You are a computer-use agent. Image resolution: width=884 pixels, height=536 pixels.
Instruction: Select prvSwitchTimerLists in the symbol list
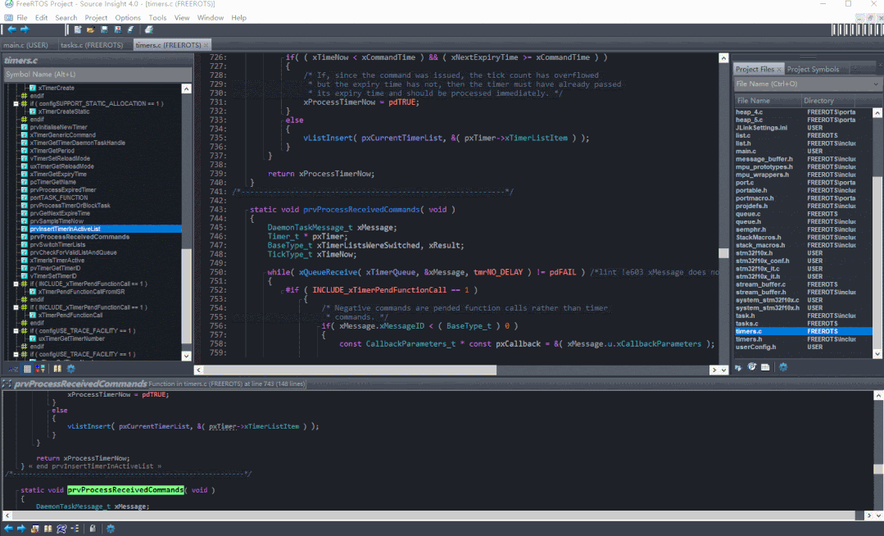pos(57,245)
